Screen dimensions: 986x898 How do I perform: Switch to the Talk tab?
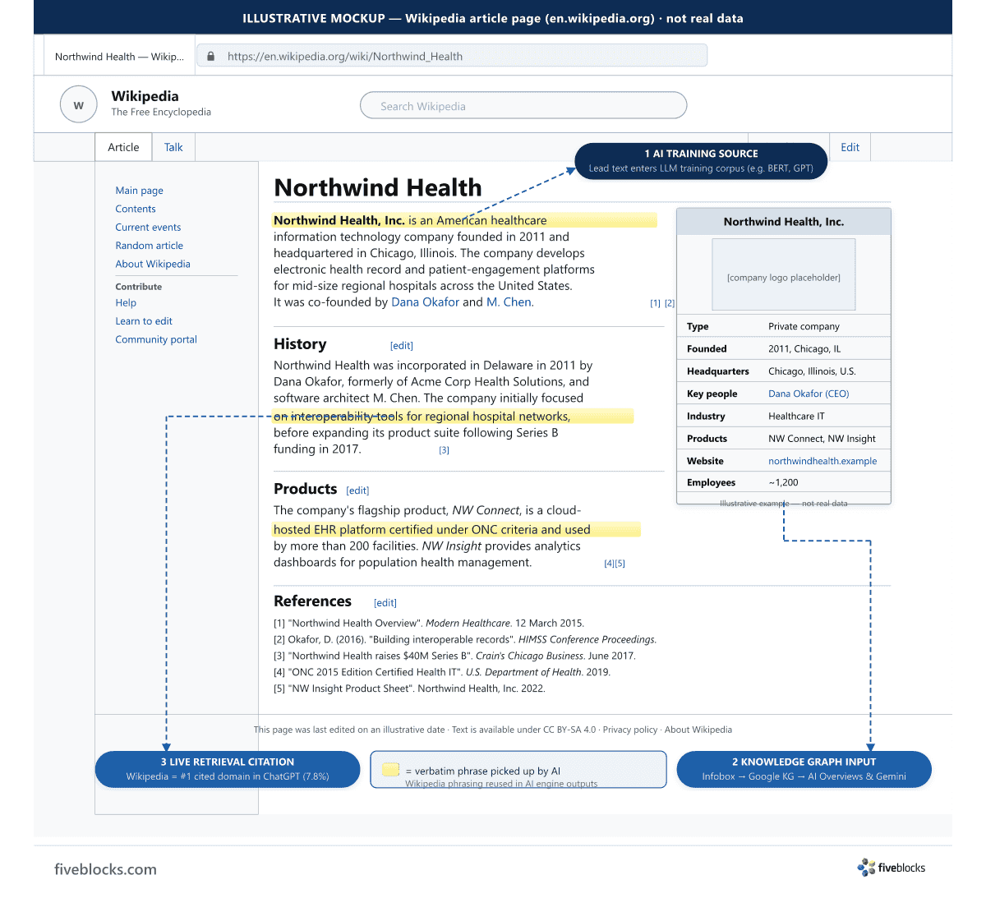click(x=173, y=147)
